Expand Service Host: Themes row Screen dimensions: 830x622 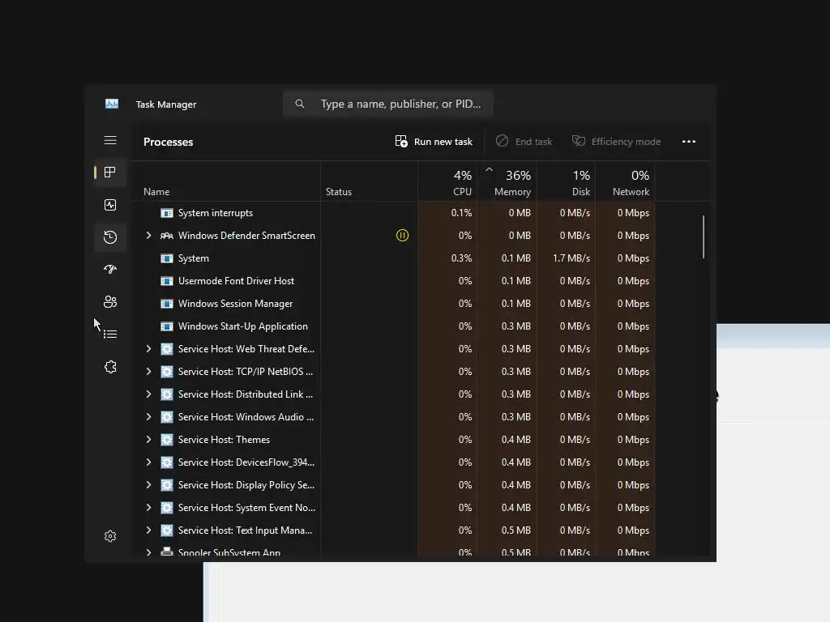click(149, 440)
